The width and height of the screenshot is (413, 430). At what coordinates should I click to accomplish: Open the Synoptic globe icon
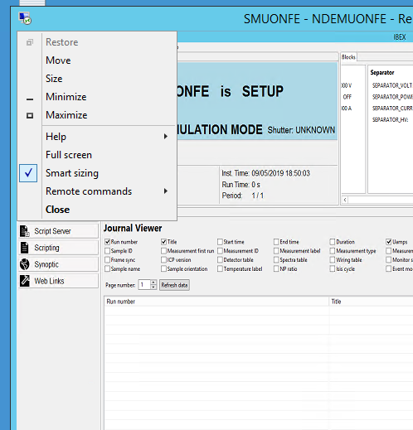[25, 264]
